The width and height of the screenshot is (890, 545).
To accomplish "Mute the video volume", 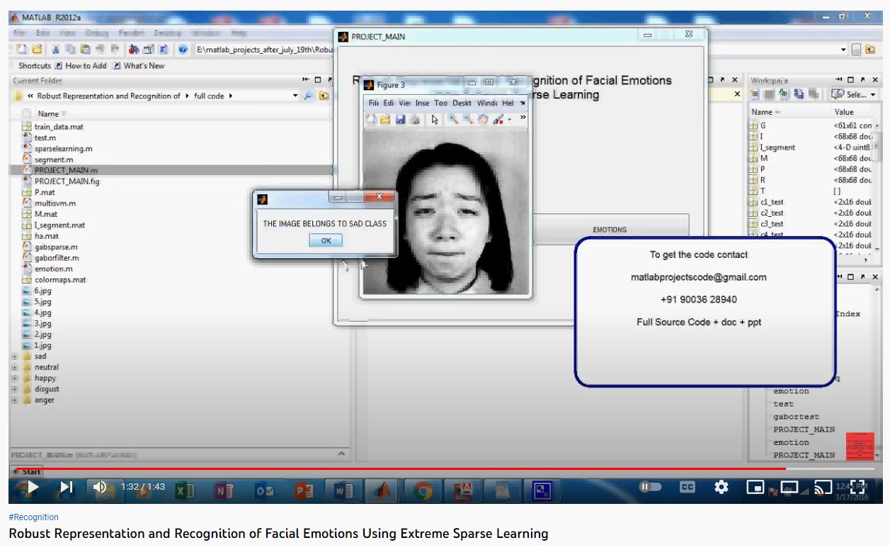I will click(100, 487).
